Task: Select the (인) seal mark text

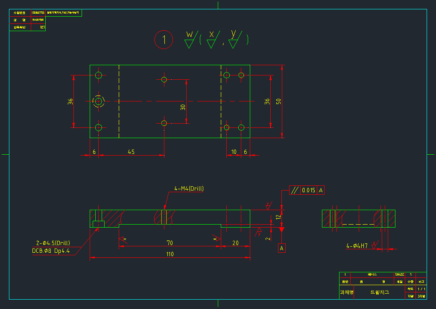Action: (x=42, y=27)
